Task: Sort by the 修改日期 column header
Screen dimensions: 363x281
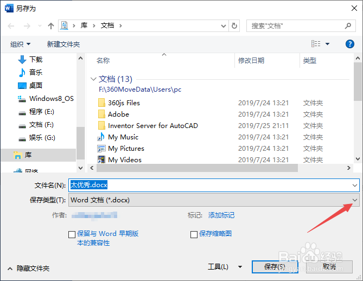Action: coord(251,60)
